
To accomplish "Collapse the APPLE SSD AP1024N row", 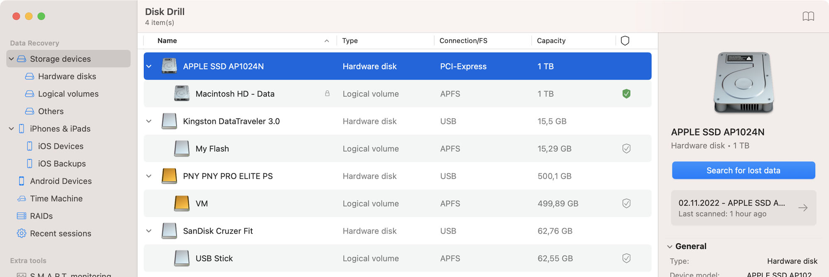I will tap(149, 66).
